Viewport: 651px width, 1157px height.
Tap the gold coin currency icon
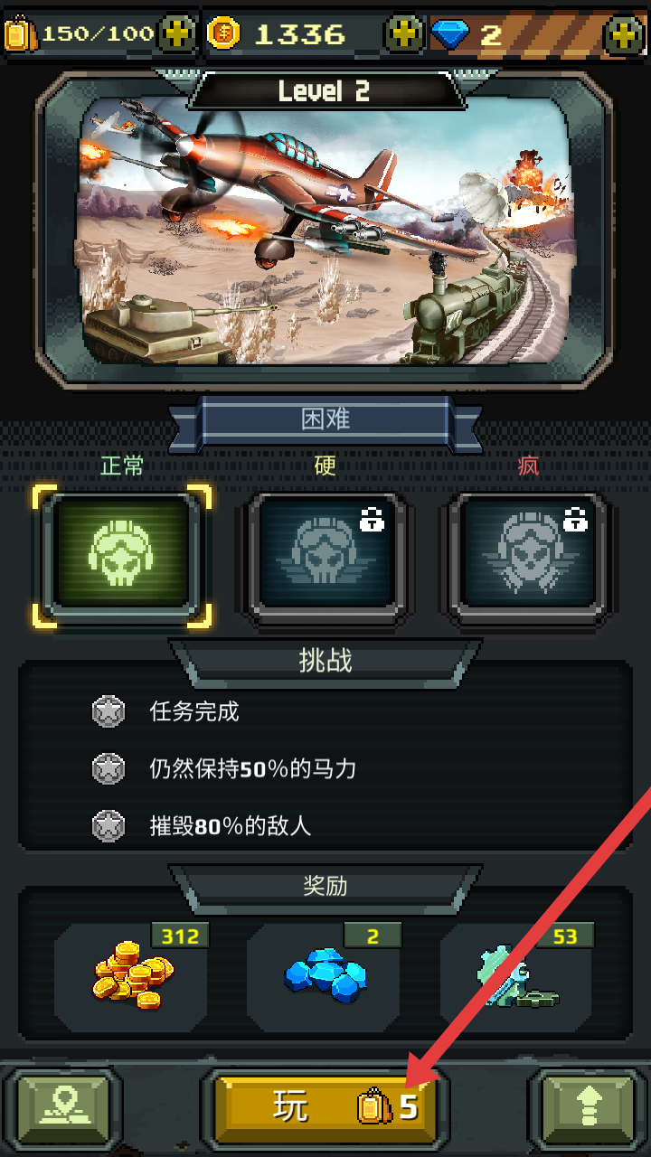[x=223, y=34]
